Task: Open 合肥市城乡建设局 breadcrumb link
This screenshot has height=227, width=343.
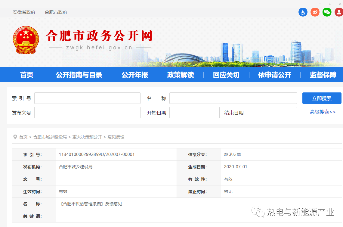Action: point(50,137)
